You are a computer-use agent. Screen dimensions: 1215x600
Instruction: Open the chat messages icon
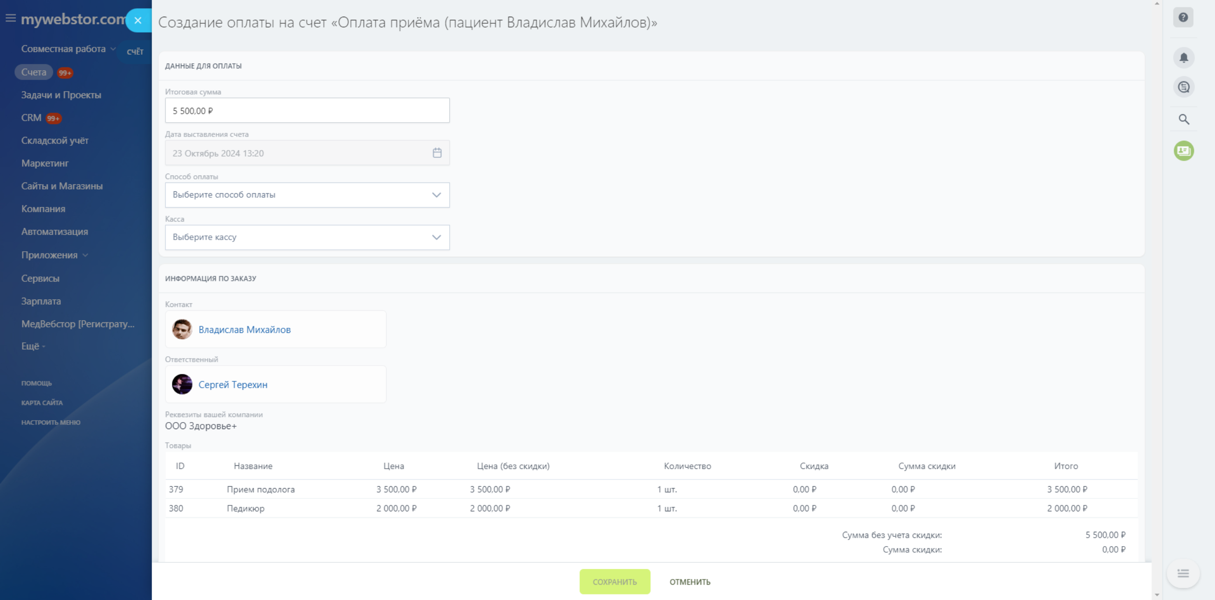click(1183, 87)
